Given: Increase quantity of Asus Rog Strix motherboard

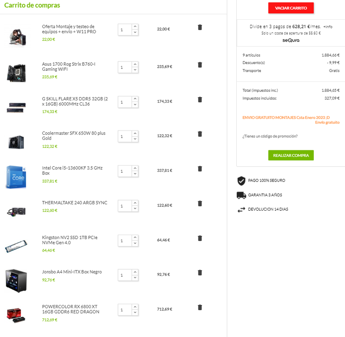Looking at the screenshot, I should tap(135, 64).
